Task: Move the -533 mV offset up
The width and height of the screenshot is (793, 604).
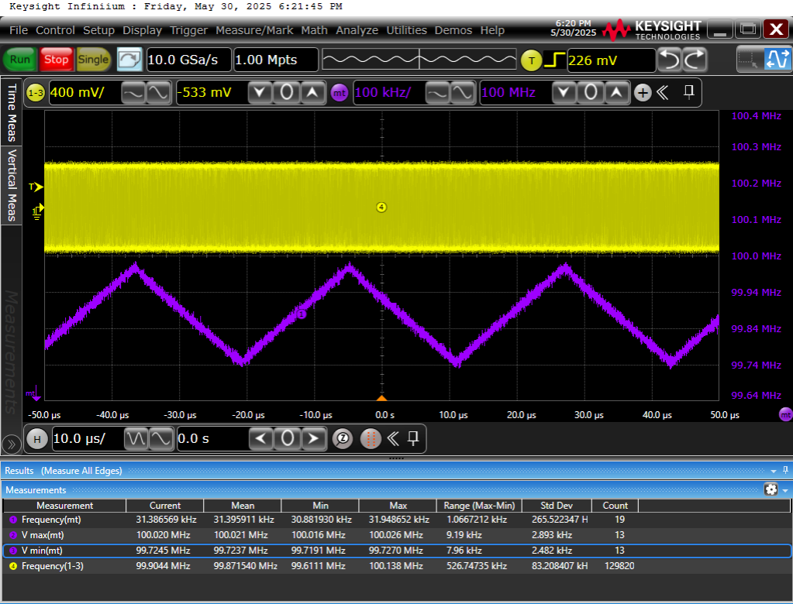Action: pos(312,92)
